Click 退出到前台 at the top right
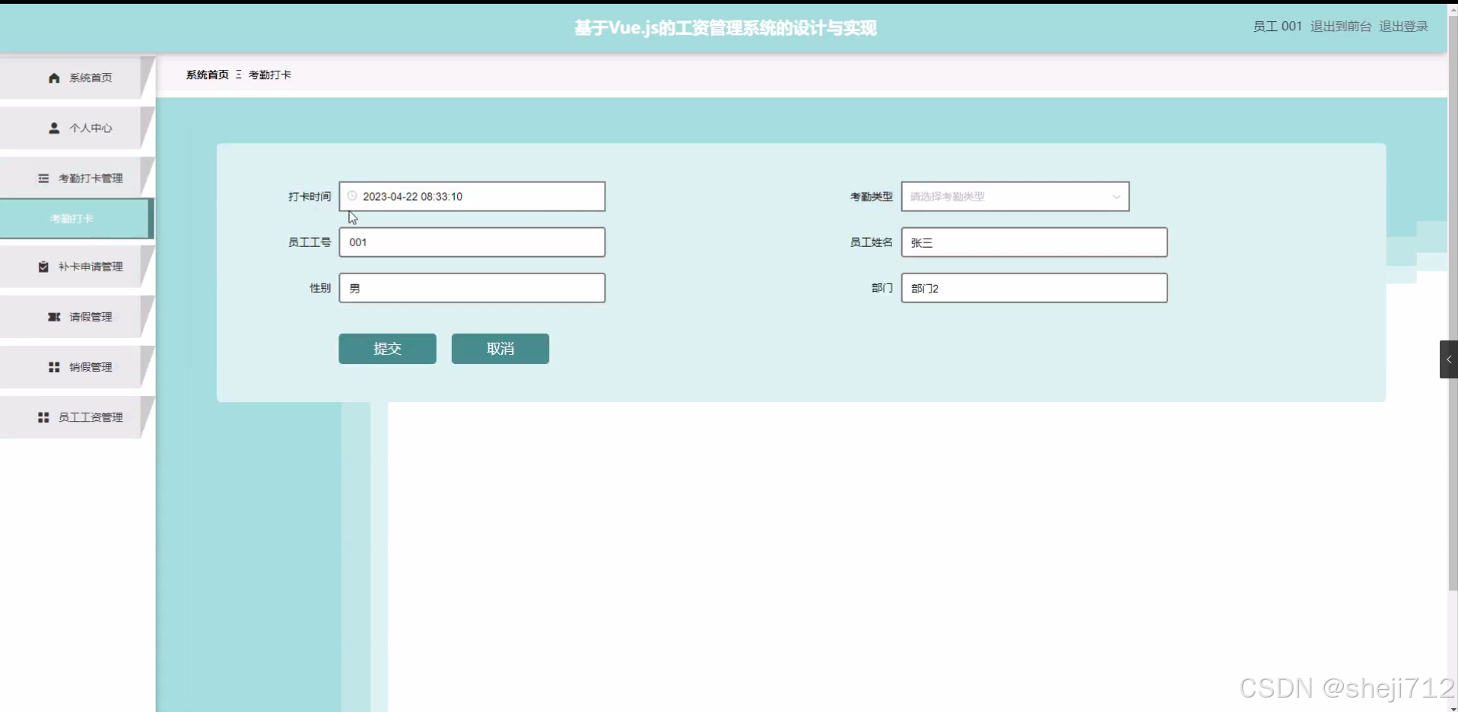Image resolution: width=1458 pixels, height=712 pixels. click(x=1340, y=26)
